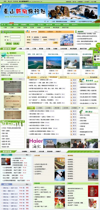
Task: Click the green online customer service badge
Action: coord(98,45)
